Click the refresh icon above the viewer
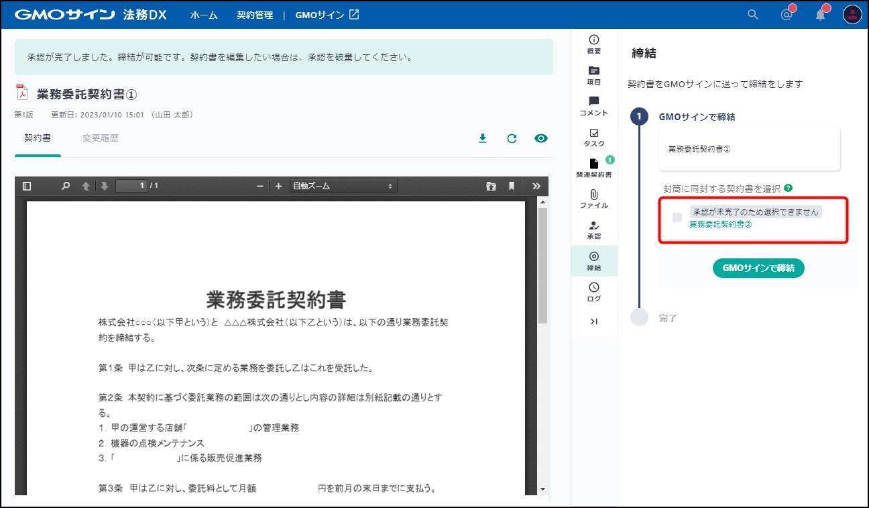This screenshot has width=869, height=508. [x=512, y=138]
